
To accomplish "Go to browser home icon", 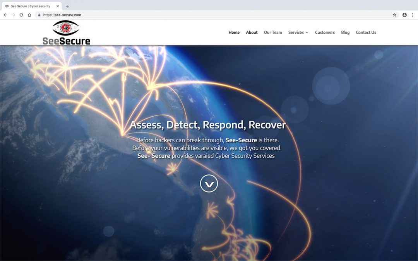I will point(29,15).
